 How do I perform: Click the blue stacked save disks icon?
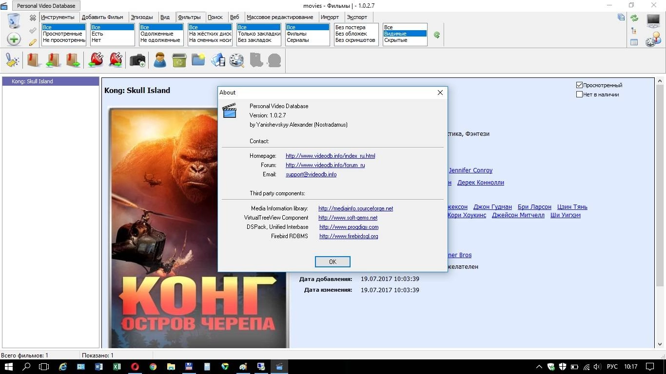tap(621, 18)
